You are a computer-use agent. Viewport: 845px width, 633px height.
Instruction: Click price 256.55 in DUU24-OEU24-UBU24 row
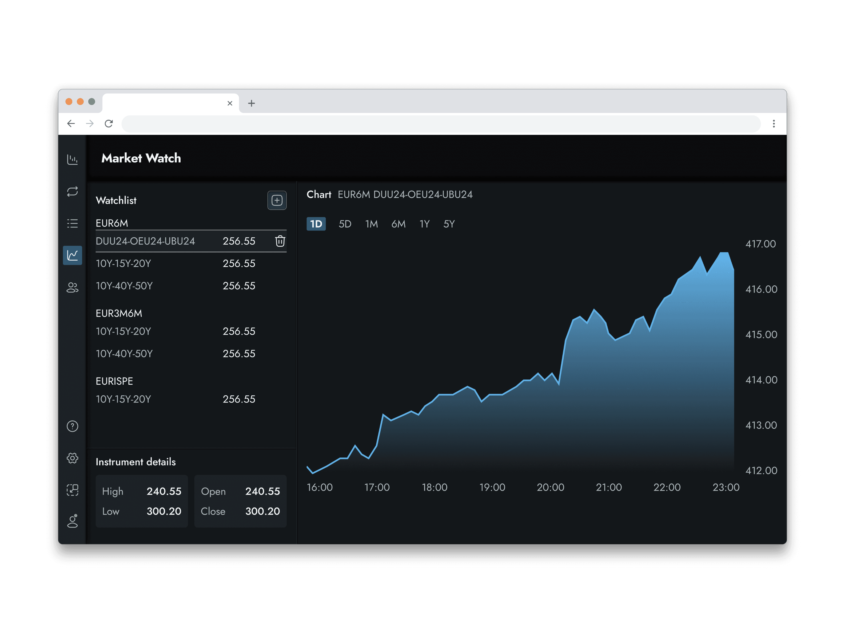coord(239,241)
